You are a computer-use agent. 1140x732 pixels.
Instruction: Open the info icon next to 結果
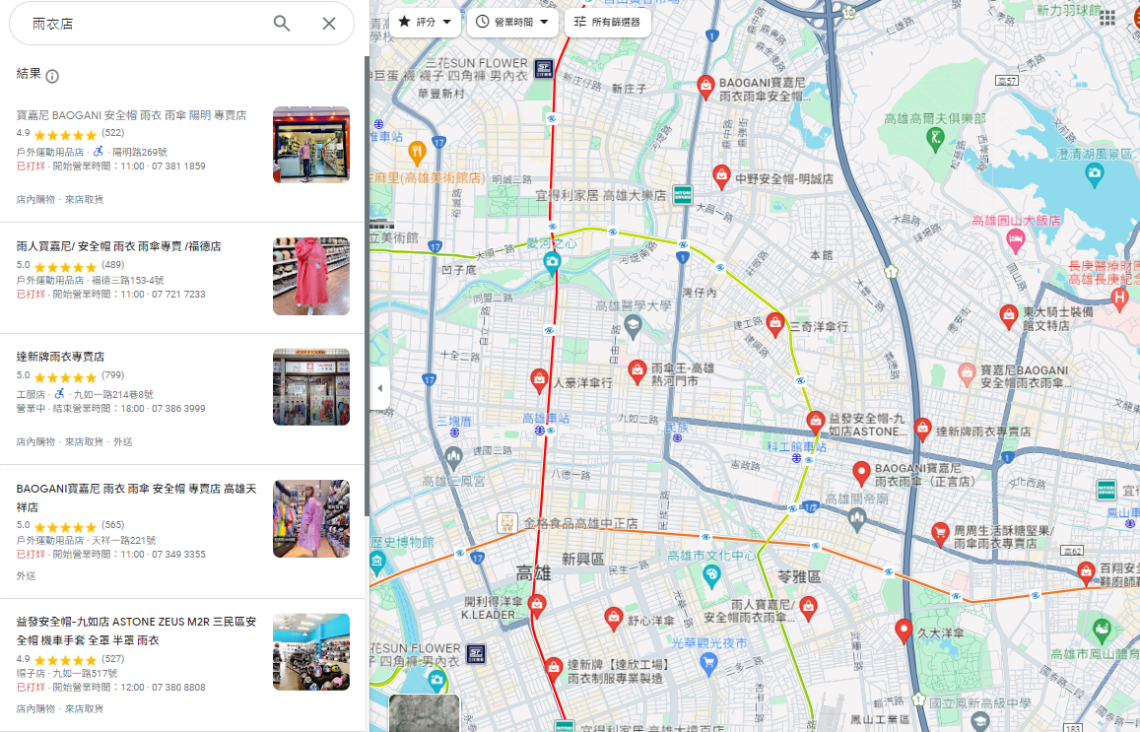pyautogui.click(x=52, y=76)
